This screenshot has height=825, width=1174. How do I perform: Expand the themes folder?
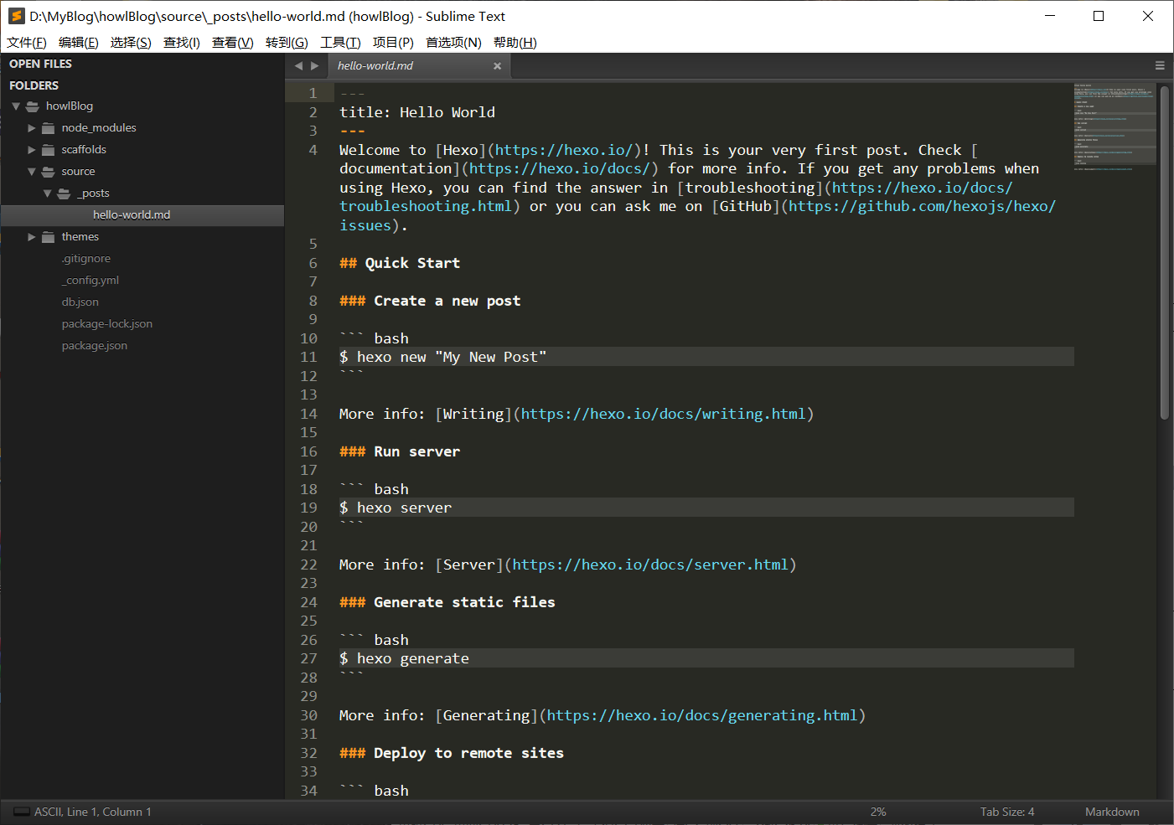coord(32,237)
